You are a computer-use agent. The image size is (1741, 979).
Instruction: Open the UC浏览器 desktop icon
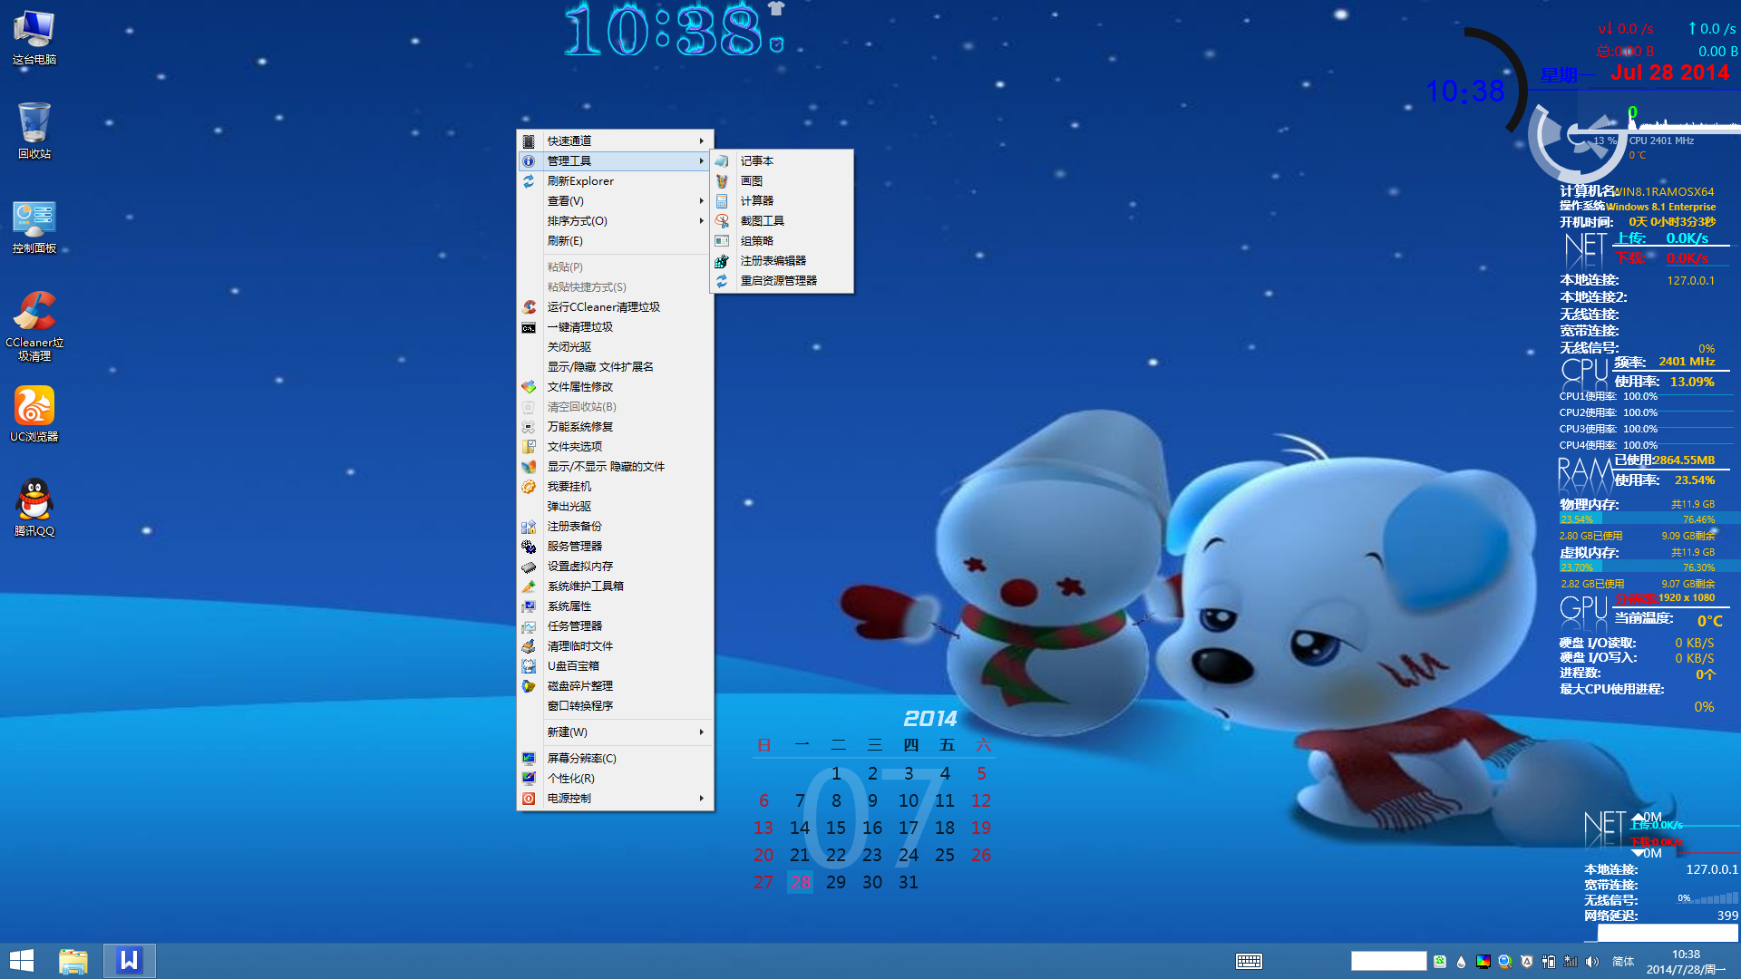[x=34, y=414]
